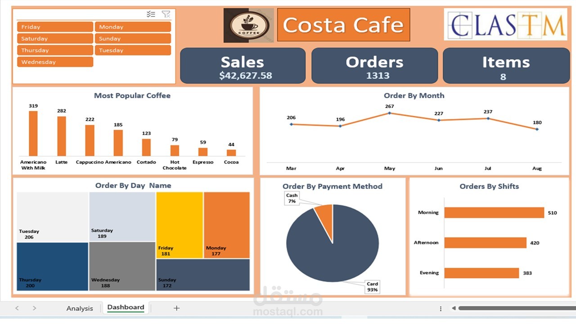This screenshot has width=576, height=324.
Task: Click the Costa Cafe title banner
Action: click(343, 25)
